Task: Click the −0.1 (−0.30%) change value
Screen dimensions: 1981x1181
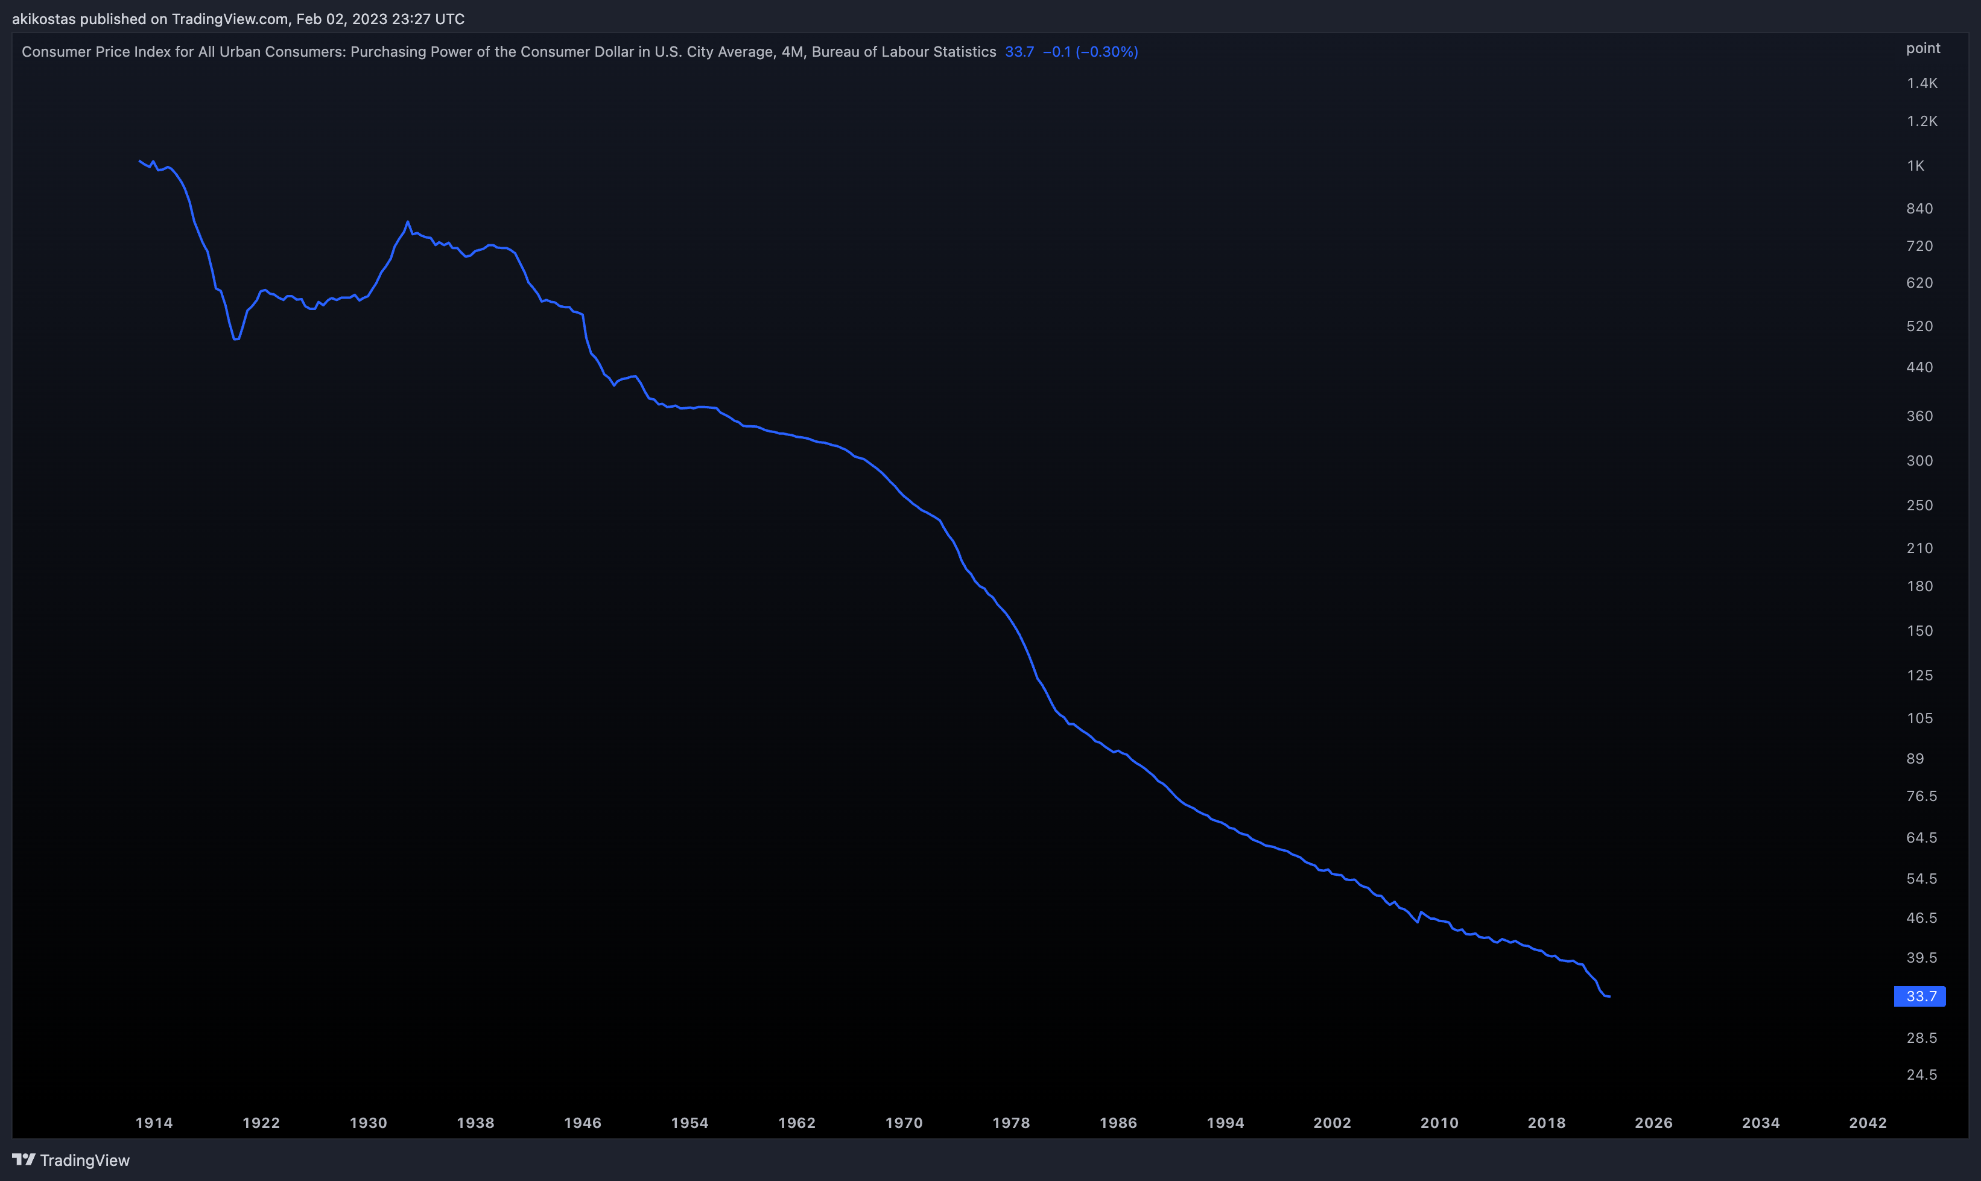Action: [1091, 52]
